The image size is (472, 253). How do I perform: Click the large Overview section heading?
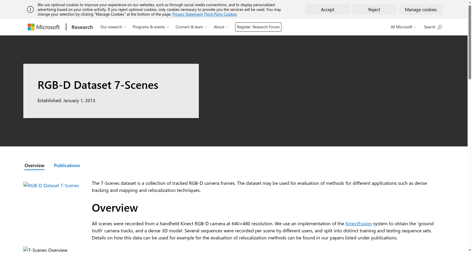click(115, 208)
